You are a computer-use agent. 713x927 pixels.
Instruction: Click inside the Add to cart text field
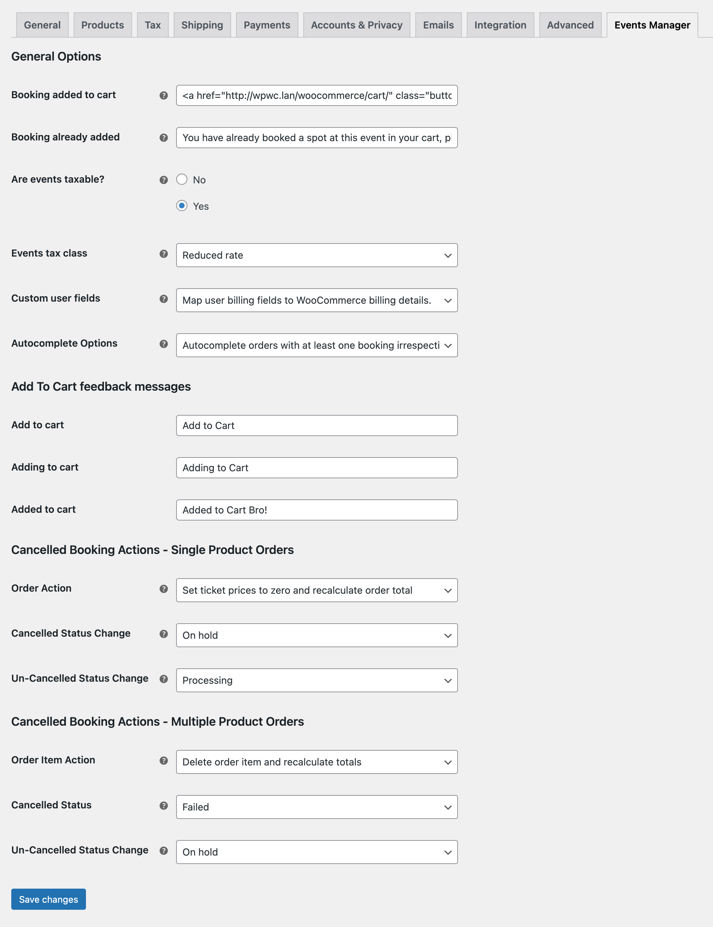317,425
